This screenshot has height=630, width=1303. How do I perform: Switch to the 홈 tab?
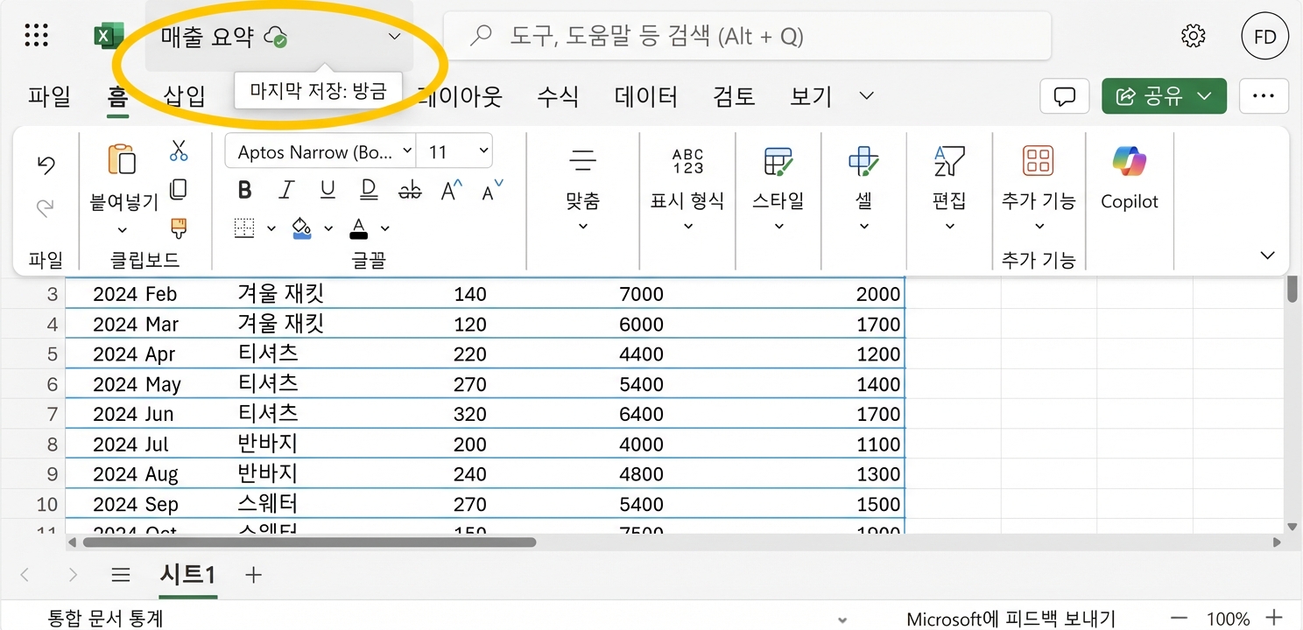[x=117, y=95]
